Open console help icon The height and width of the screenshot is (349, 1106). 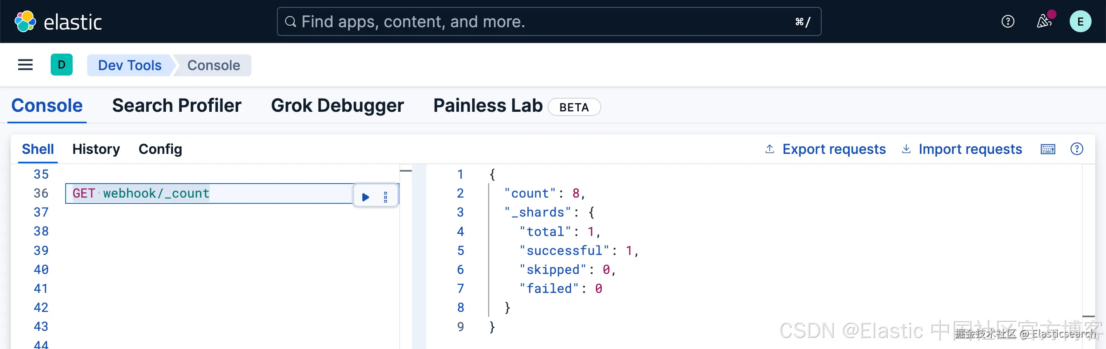(x=1076, y=149)
